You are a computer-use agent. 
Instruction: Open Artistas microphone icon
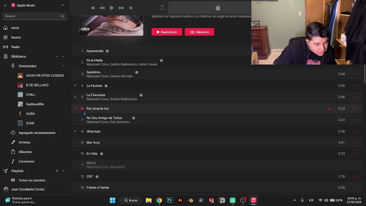tap(13, 142)
